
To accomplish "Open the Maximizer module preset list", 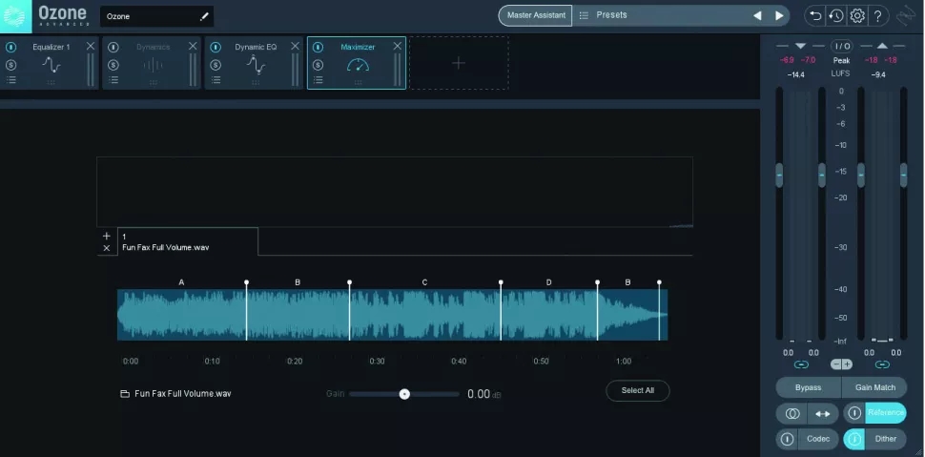I will tap(318, 81).
